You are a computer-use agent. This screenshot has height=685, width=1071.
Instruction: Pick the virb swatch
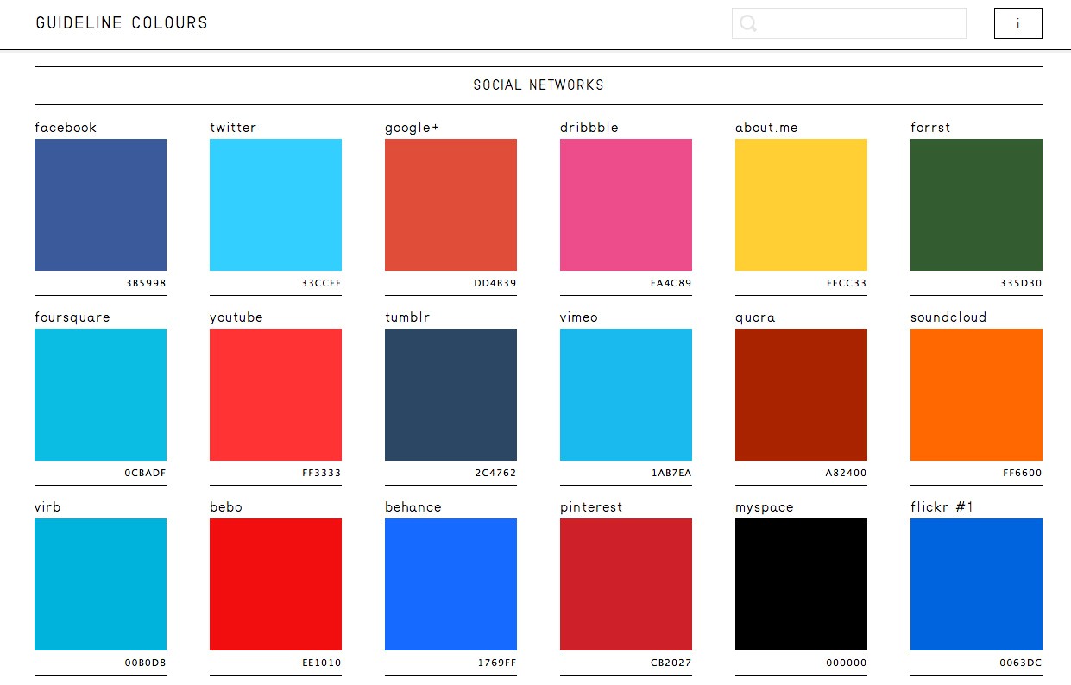[100, 584]
